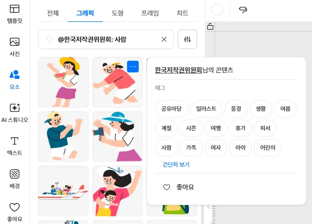Add running girl in red shirt graphic
The width and height of the screenshot is (312, 224).
(x=117, y=82)
